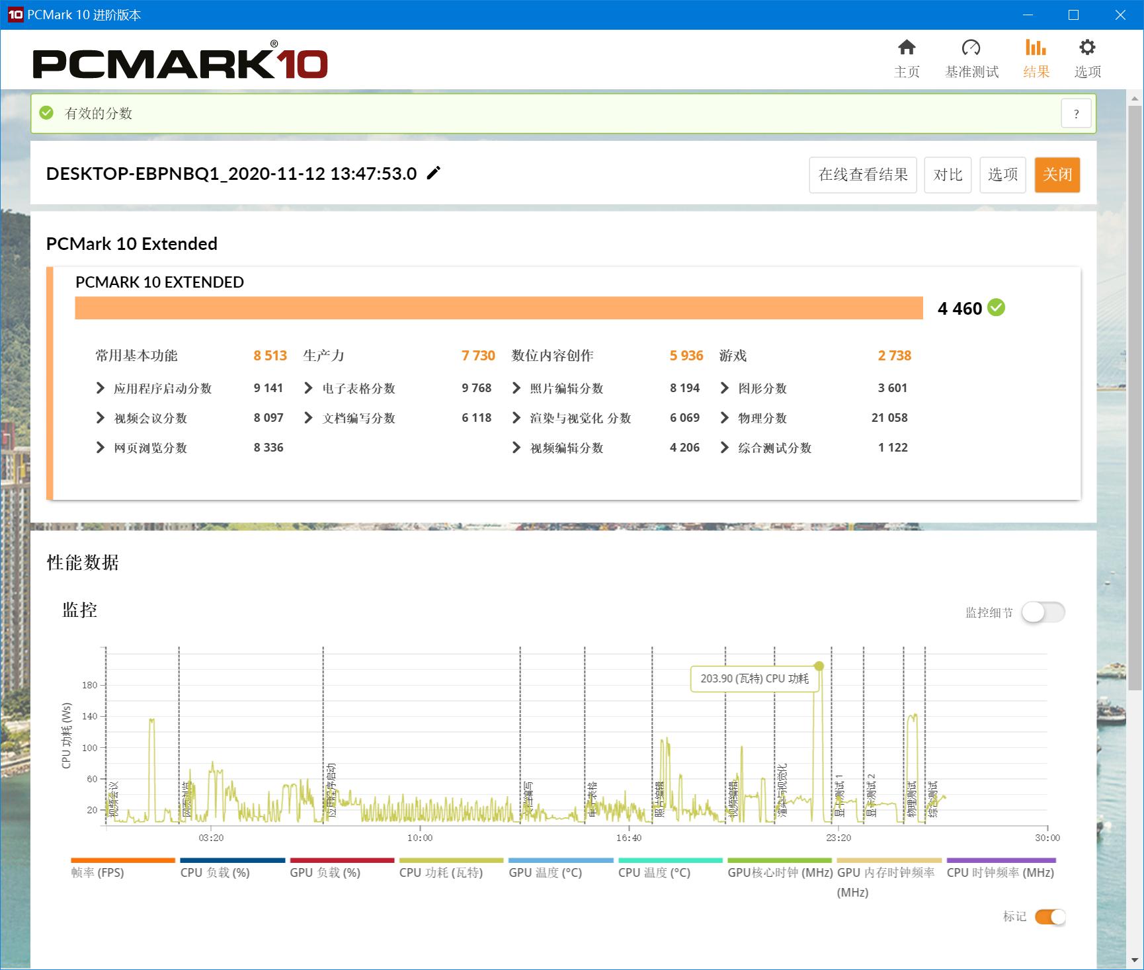Go to the 主页 tab label
The width and height of the screenshot is (1144, 970).
tap(907, 72)
